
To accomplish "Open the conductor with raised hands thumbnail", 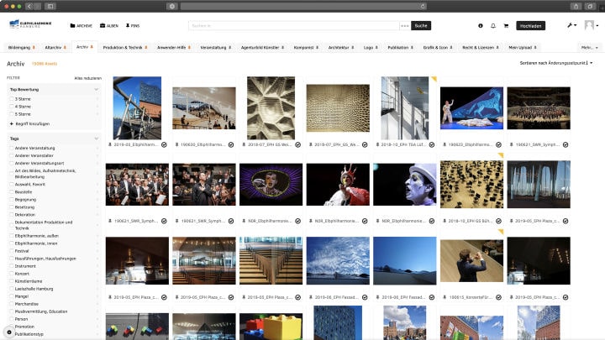I will (x=471, y=261).
